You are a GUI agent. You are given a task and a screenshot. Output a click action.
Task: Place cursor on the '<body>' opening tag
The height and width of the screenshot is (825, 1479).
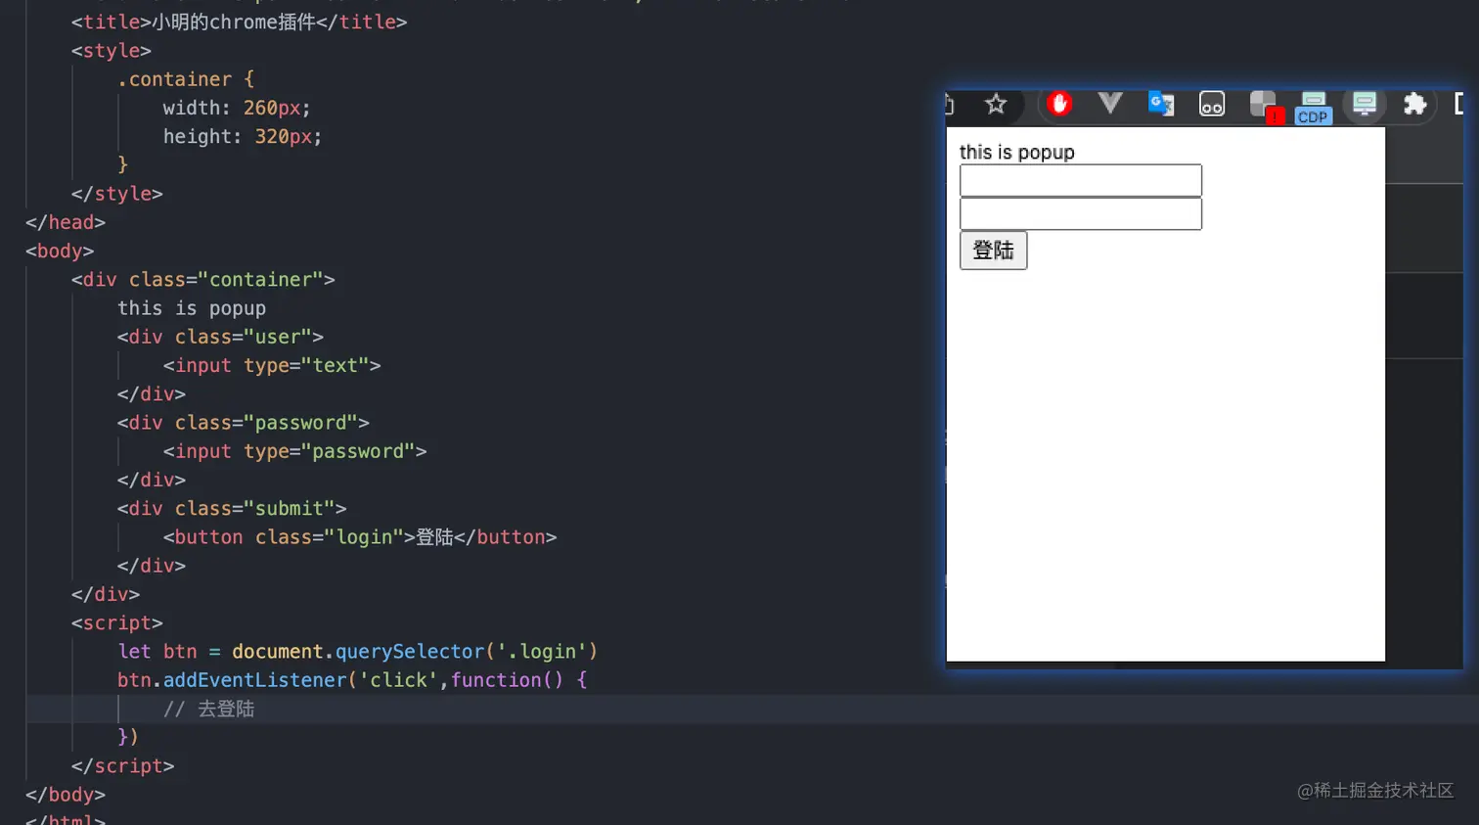tap(60, 251)
